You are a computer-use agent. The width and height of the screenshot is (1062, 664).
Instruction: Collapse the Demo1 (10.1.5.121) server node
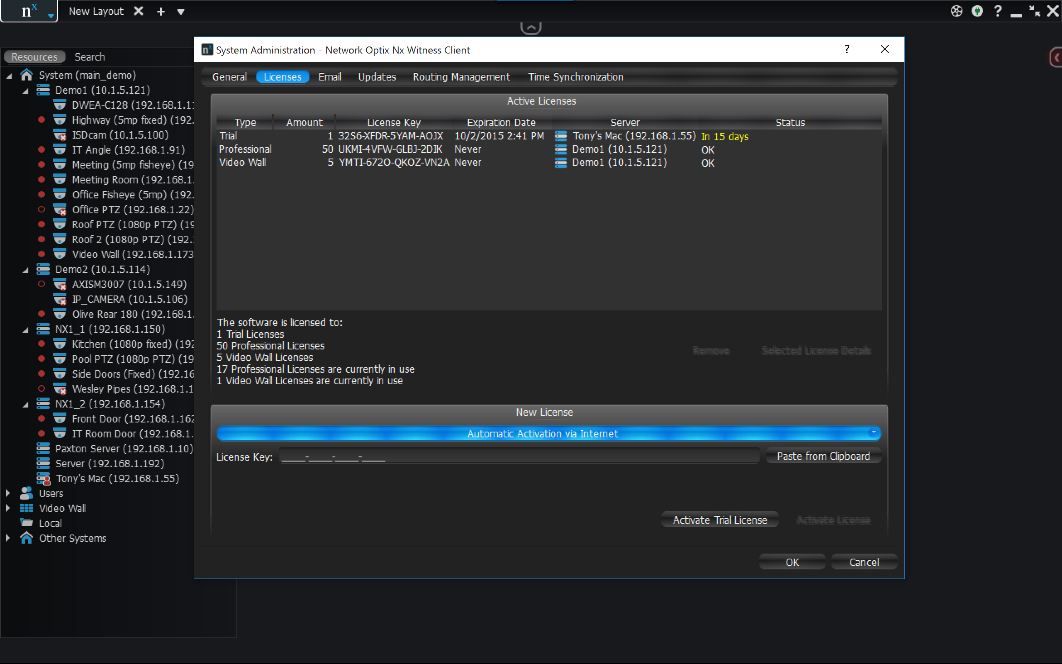coord(26,91)
